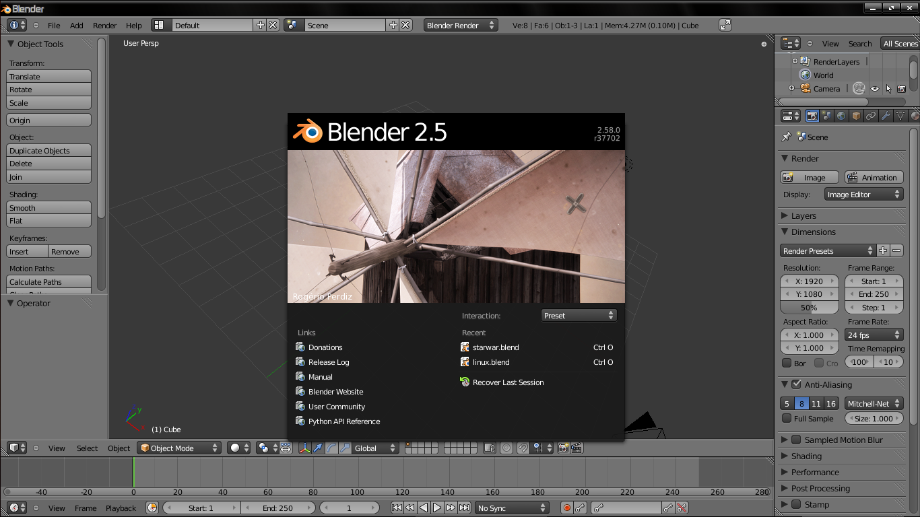Open the Render properties tab (camera icon)

pos(812,116)
